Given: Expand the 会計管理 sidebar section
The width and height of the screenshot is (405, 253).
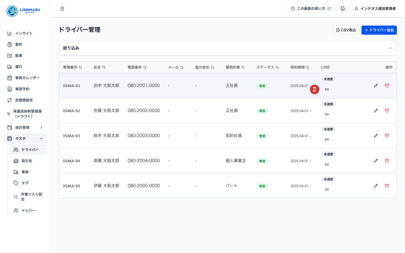Looking at the screenshot, I should point(25,128).
